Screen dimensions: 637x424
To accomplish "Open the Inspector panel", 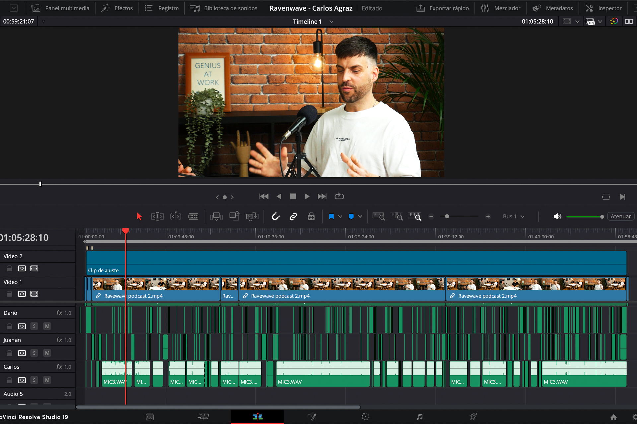I will click(x=603, y=8).
